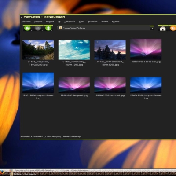Select the 1280x800-Leopard.jpg thumbnail
Screen dimensions: 176x176
[74, 85]
